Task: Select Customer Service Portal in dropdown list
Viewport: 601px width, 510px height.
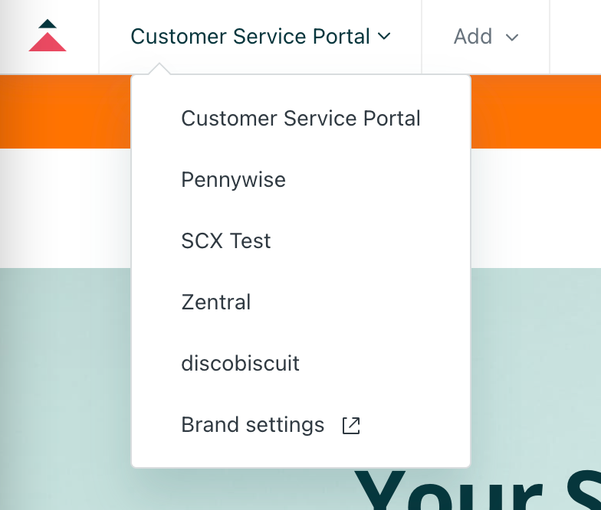Action: coord(300,118)
